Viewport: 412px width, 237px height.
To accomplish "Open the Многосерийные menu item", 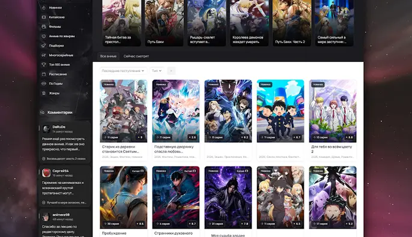I will pos(61,55).
